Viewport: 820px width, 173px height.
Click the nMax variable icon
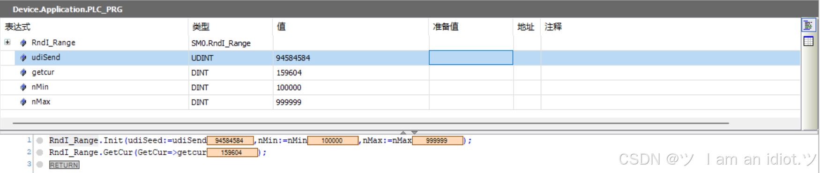tap(23, 102)
